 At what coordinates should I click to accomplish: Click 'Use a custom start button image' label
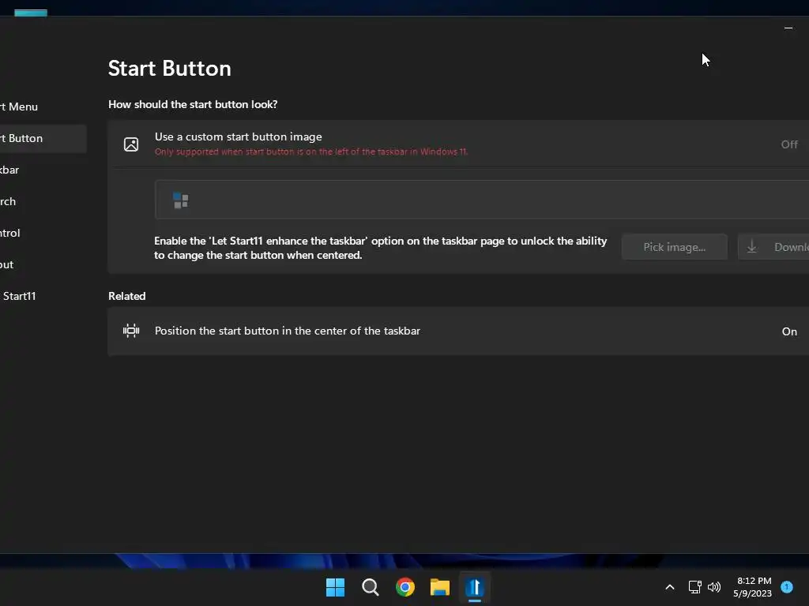[239, 137]
